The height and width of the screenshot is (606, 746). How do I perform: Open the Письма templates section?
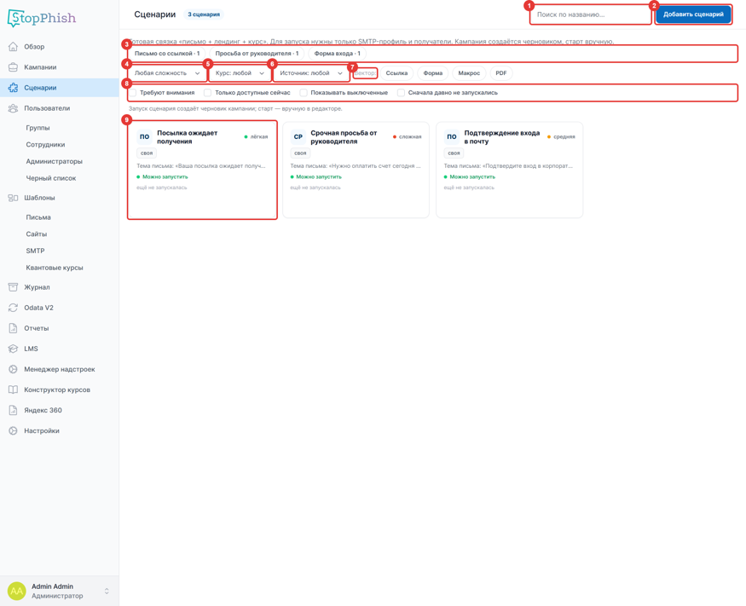click(38, 217)
